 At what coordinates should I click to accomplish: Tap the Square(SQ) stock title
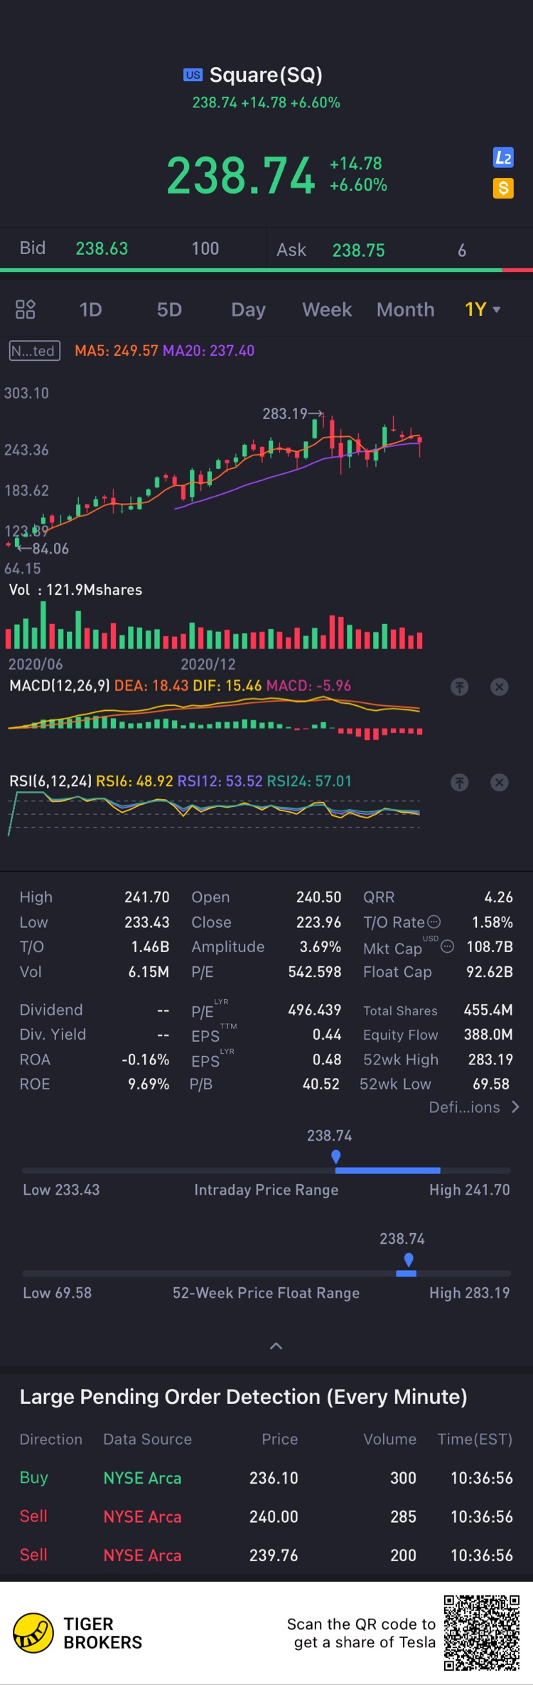click(266, 75)
